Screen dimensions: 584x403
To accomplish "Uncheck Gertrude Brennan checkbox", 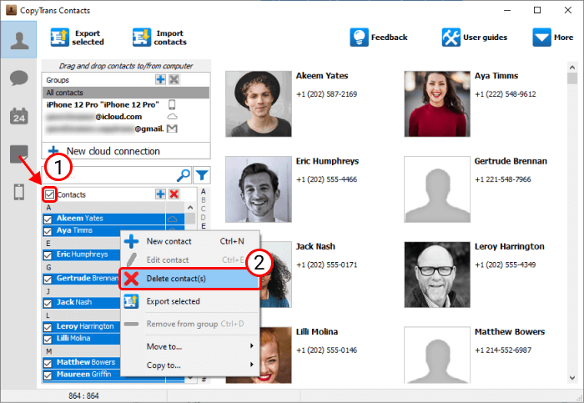I will click(x=48, y=279).
